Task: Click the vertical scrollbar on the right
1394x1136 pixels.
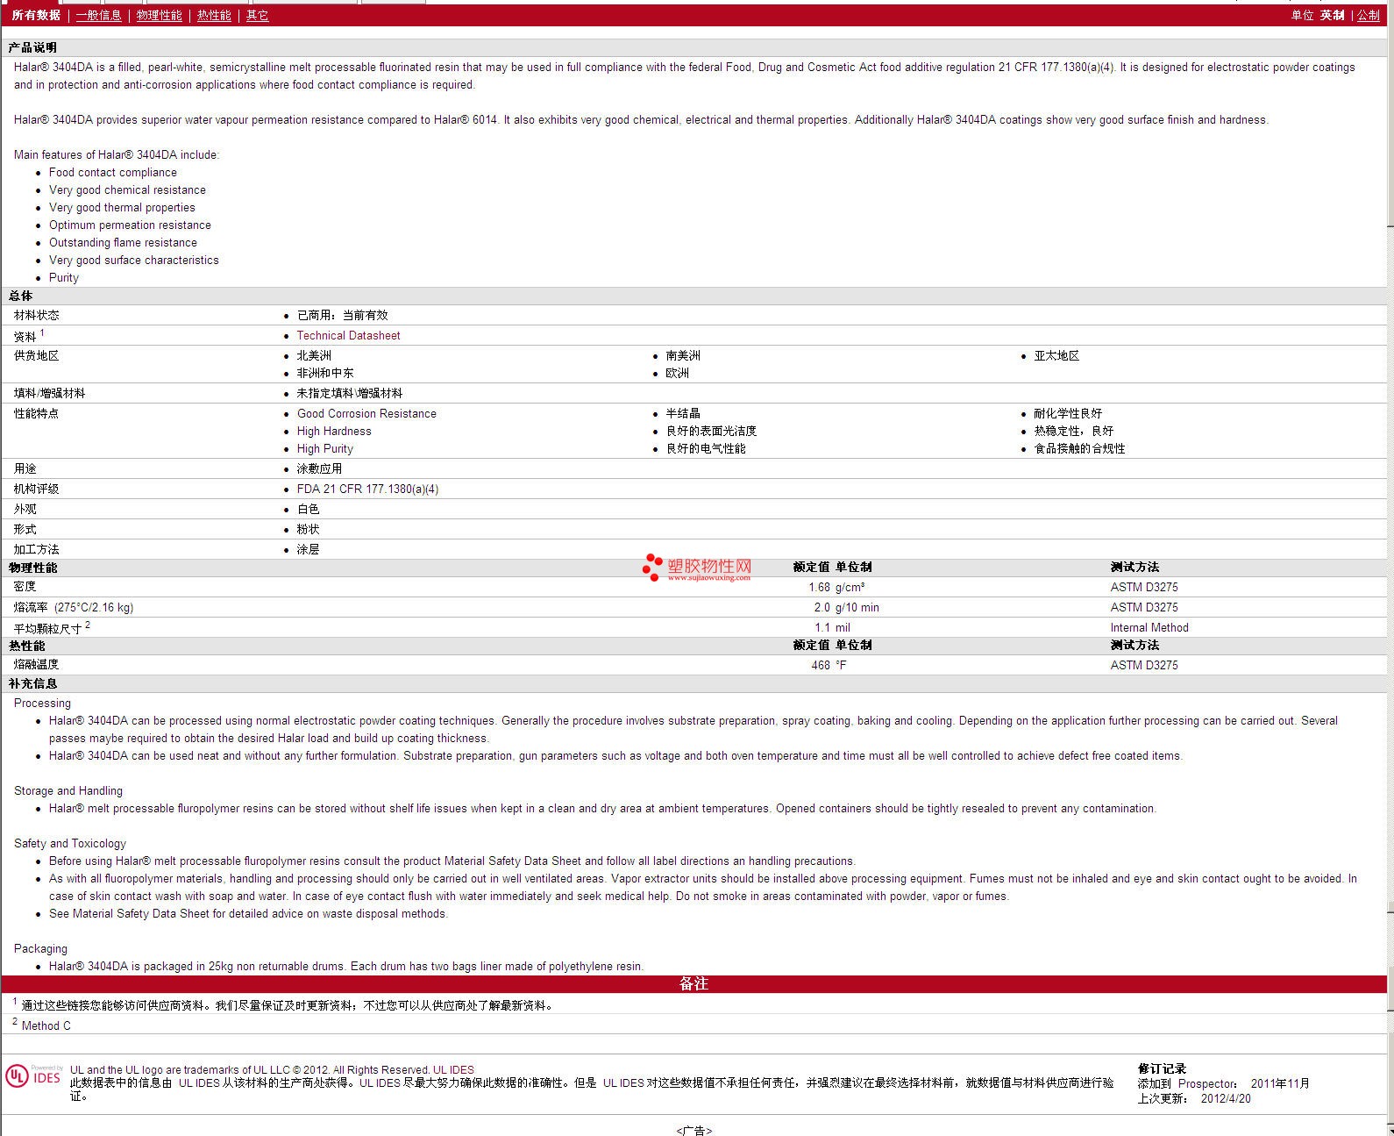Action: [1390, 568]
